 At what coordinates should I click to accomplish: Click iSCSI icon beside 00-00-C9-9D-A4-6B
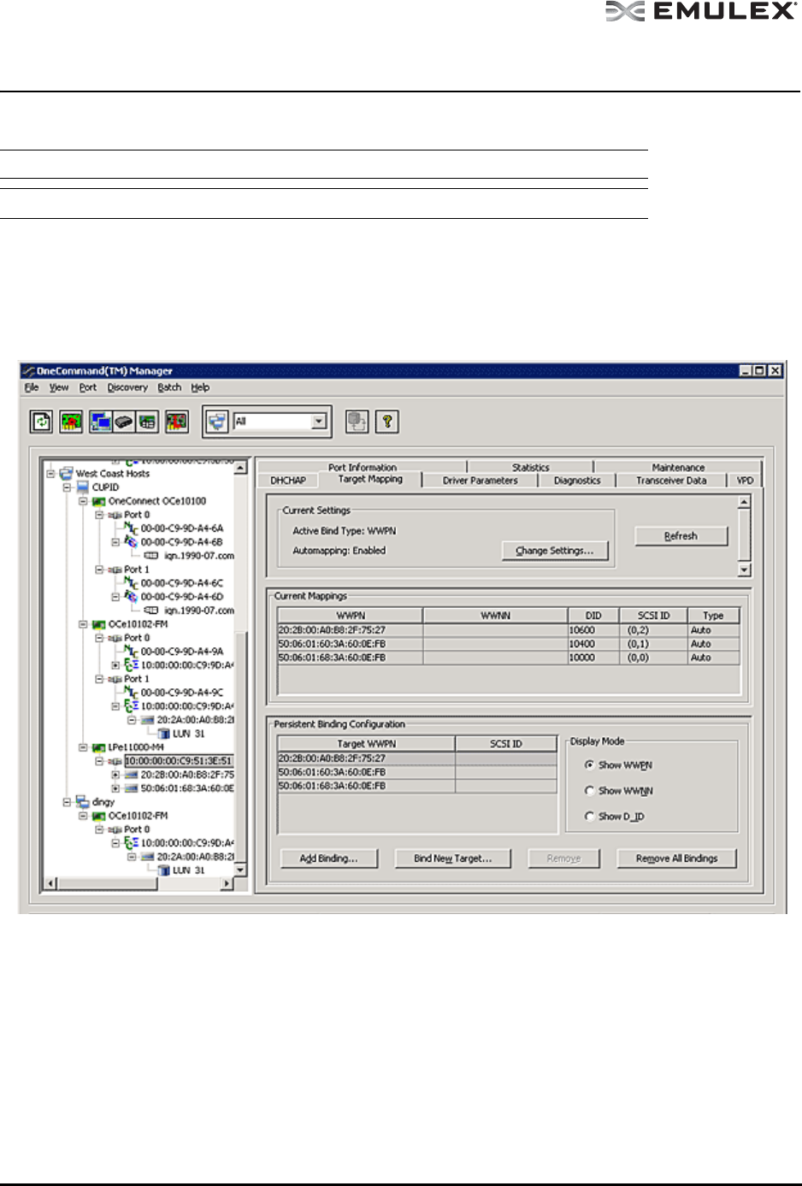click(131, 541)
